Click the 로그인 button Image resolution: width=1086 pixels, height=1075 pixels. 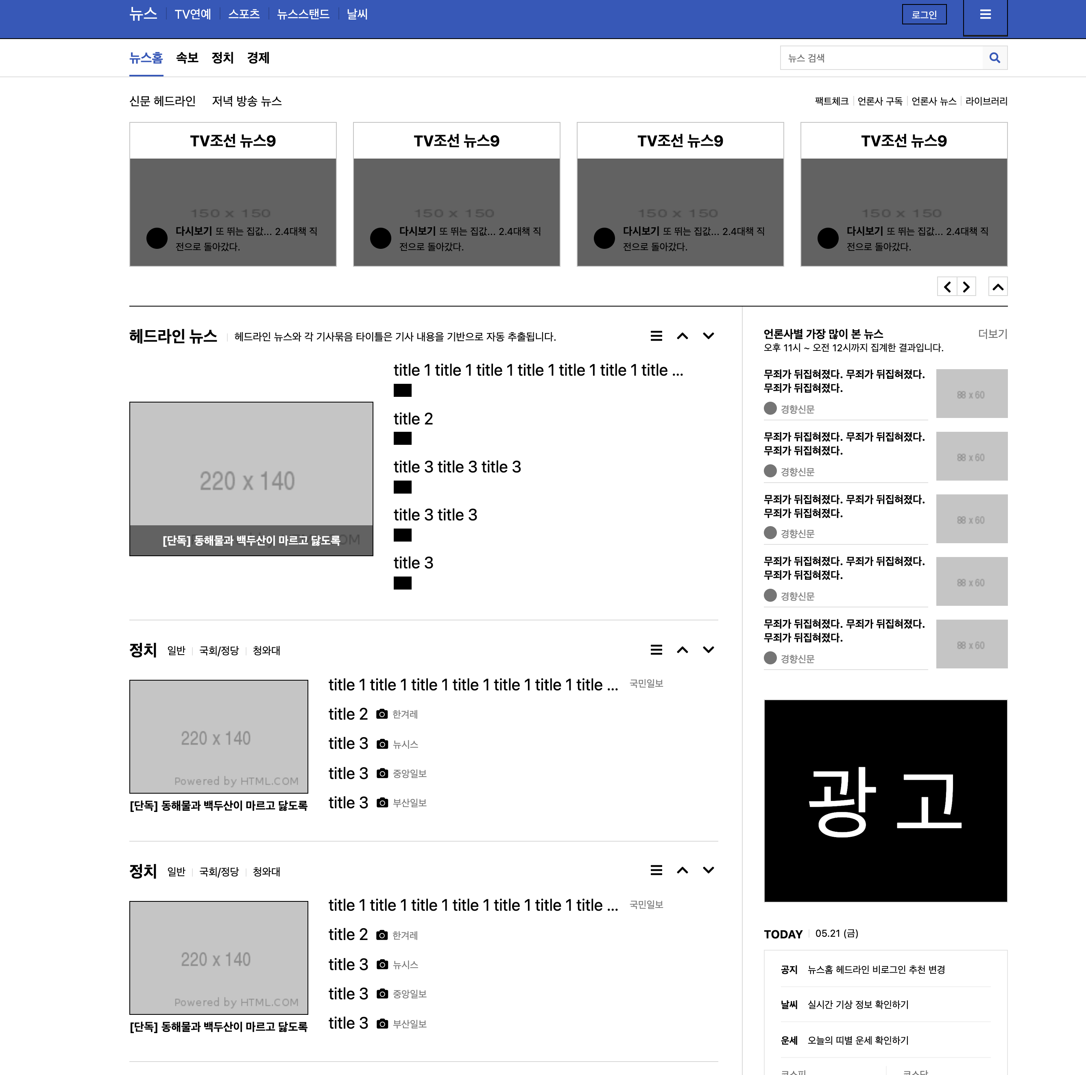pyautogui.click(x=924, y=15)
